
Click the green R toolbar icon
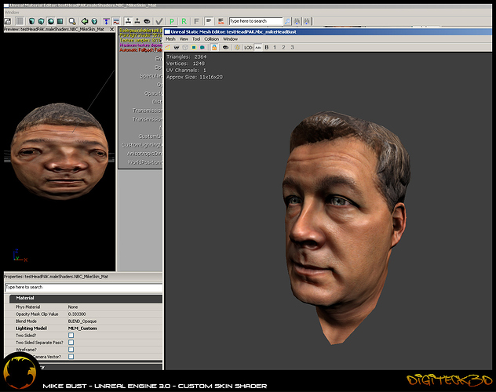(x=184, y=21)
